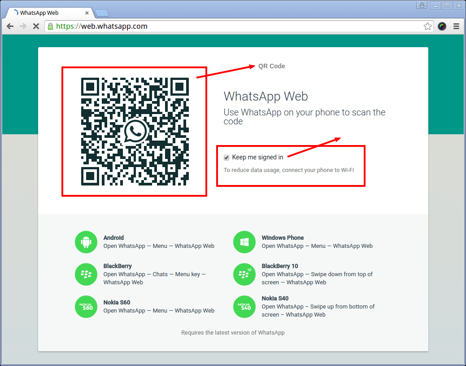Click 'Chats — Menu key' BlackBerry instruction

[155, 278]
